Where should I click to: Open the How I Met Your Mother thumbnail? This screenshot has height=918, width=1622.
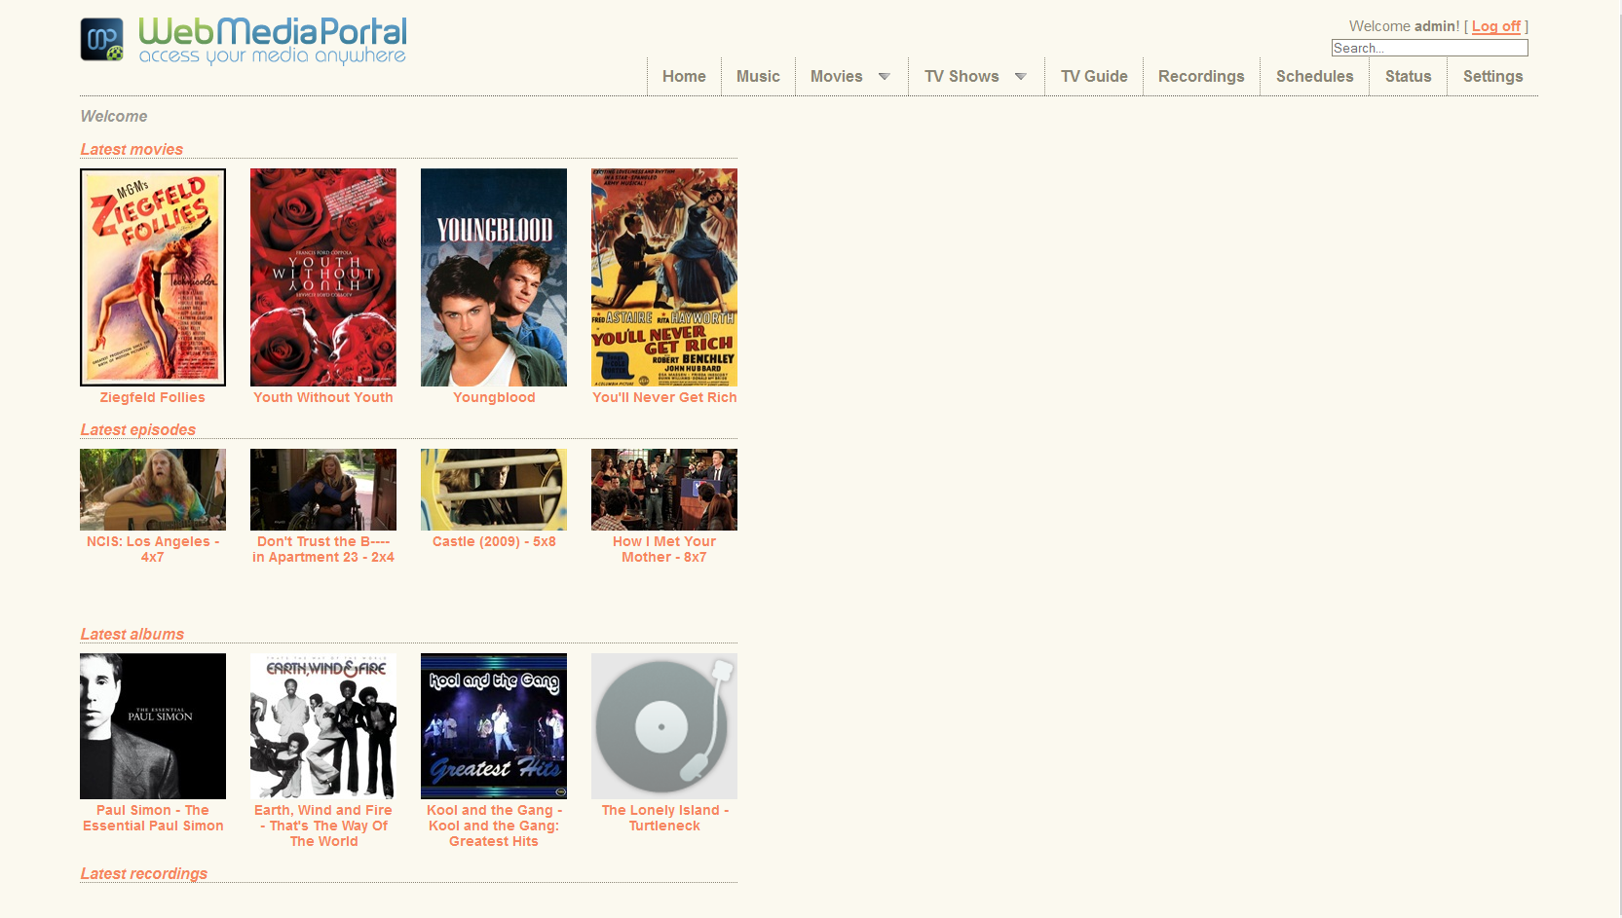[x=664, y=490]
